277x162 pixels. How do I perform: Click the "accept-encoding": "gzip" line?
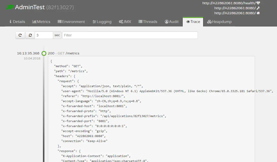[x=84, y=131]
